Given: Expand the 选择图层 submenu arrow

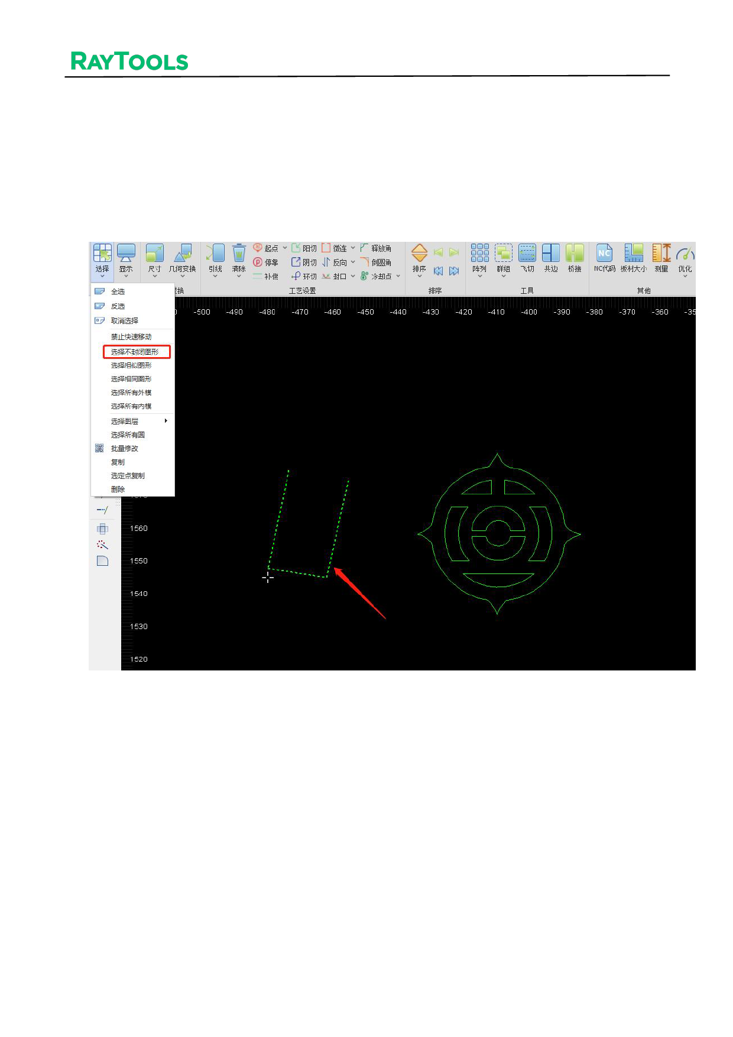Looking at the screenshot, I should click(166, 421).
